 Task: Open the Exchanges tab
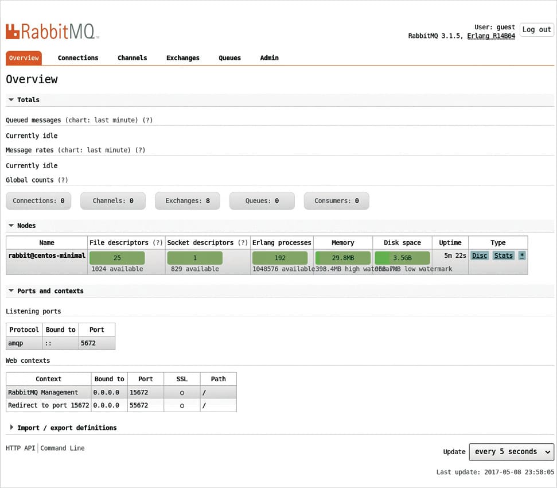coord(182,58)
